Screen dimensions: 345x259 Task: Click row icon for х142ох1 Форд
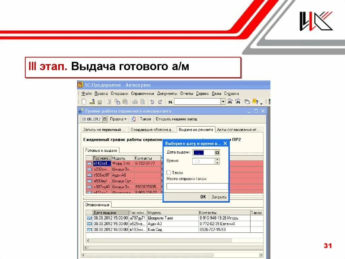pyautogui.click(x=89, y=163)
